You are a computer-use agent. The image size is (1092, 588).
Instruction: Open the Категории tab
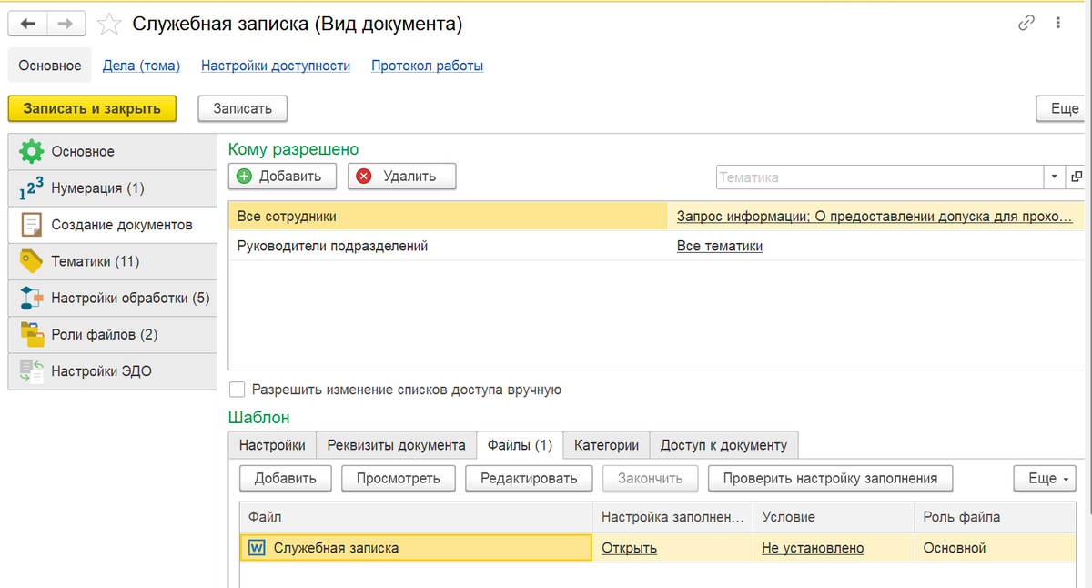coord(606,445)
